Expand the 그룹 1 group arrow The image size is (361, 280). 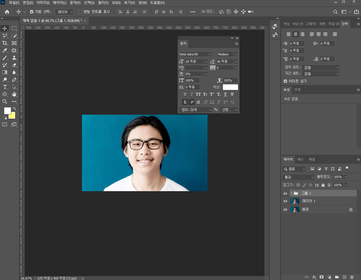292,193
